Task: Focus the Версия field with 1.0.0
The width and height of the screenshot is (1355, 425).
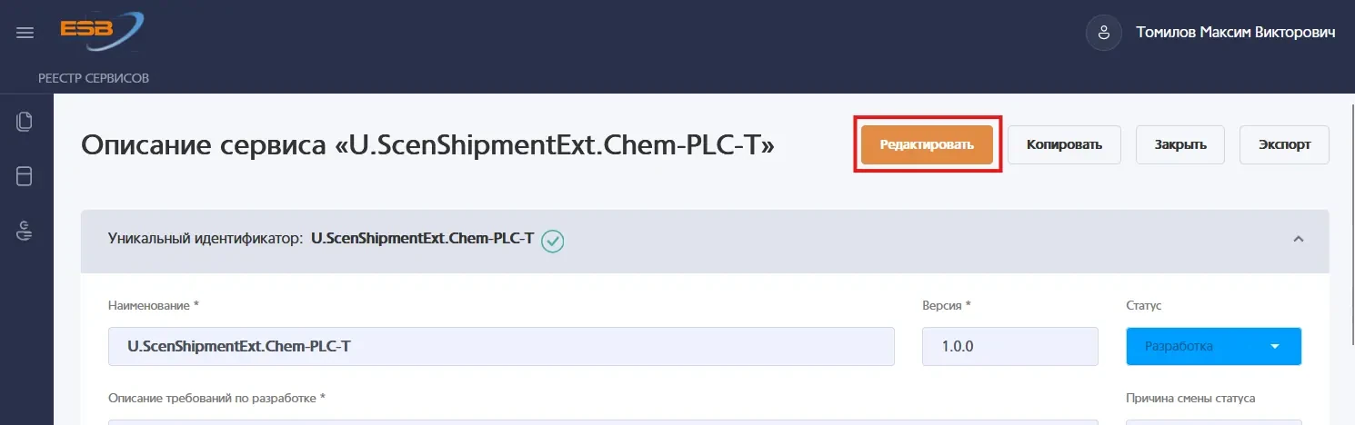Action: point(1009,346)
